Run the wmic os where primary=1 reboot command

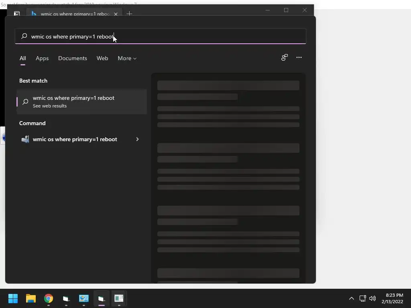click(x=75, y=139)
